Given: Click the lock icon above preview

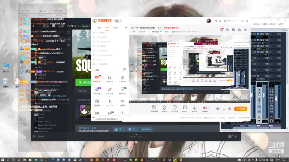Looking at the screenshot, I should pyautogui.click(x=227, y=30).
